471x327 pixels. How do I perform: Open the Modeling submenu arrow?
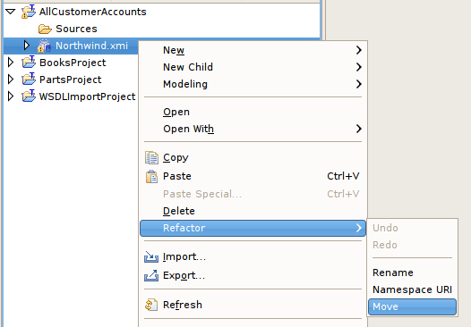[x=358, y=84]
